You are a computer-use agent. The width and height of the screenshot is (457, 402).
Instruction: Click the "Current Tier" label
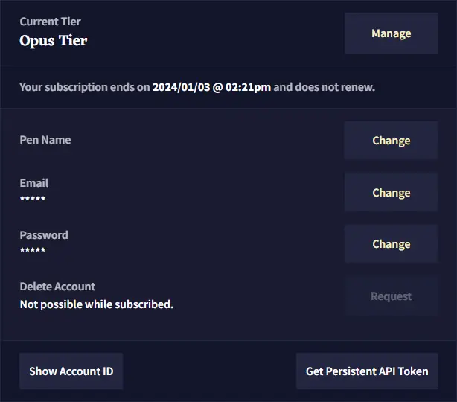point(51,22)
